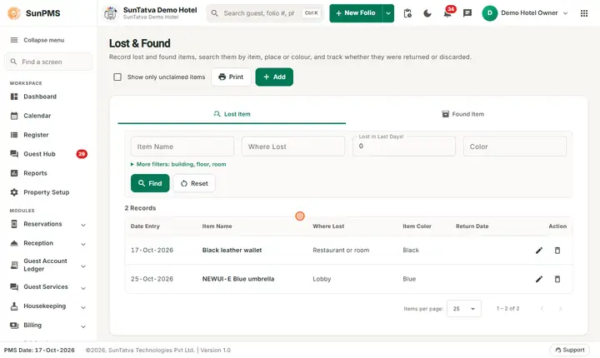Sort by Item Name column header
This screenshot has height=358, width=600.
[217, 226]
